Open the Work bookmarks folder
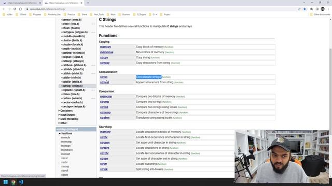Image resolution: width=332 pixels, height=186 pixels. coord(111,14)
